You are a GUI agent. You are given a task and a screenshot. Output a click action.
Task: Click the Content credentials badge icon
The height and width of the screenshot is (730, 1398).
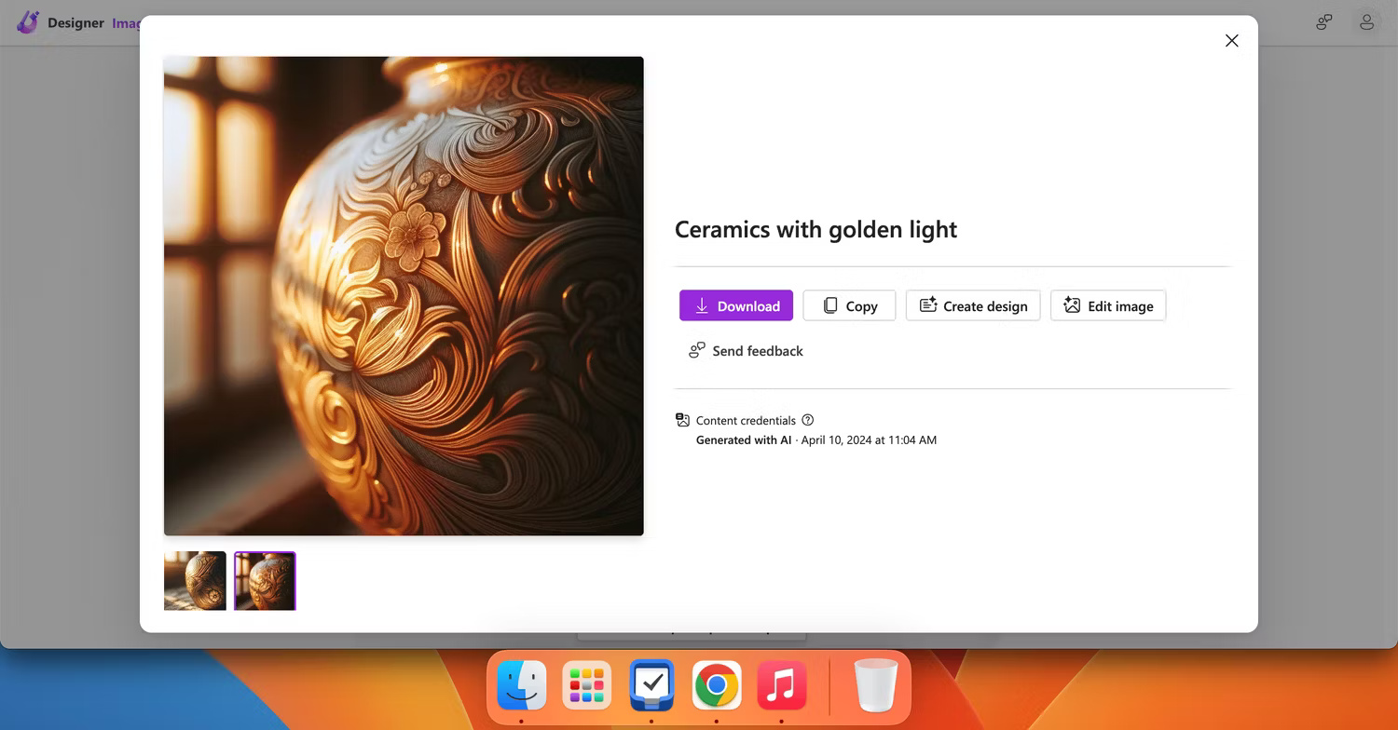681,420
